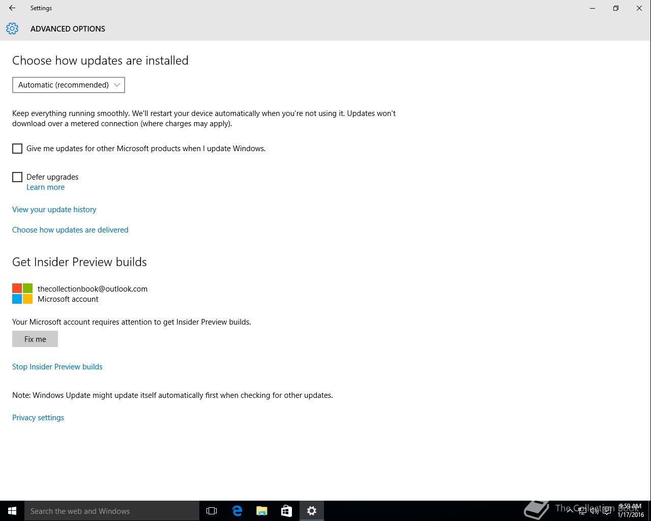Open the network status tray icon

click(x=582, y=511)
